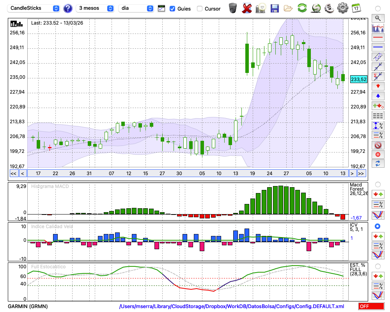
Task: Expand the 3 mesos period dropdown
Action: tap(95, 8)
